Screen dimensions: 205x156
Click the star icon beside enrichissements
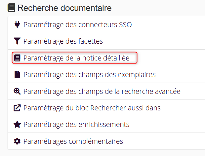coord(17,125)
